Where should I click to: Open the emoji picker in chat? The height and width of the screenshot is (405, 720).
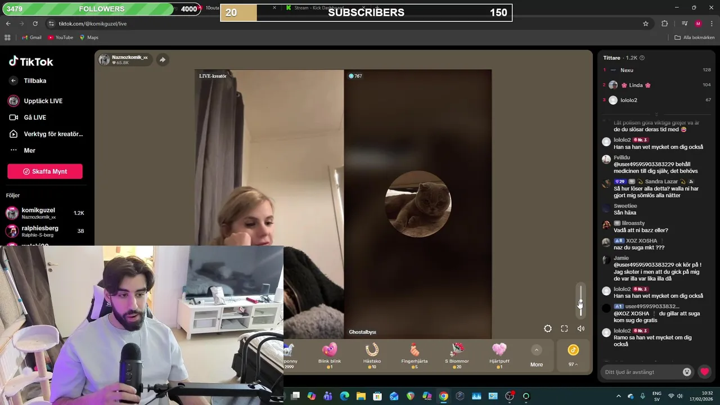pos(687,372)
